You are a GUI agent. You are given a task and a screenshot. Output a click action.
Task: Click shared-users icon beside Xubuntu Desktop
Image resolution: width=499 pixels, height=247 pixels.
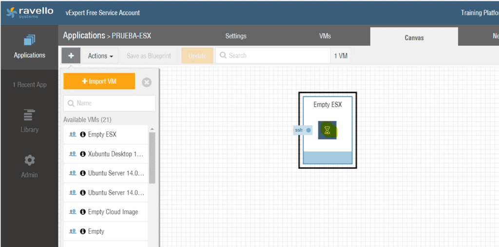pos(73,154)
